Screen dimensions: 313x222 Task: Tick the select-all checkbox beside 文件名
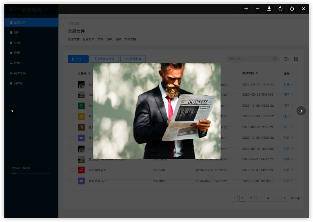pos(72,73)
